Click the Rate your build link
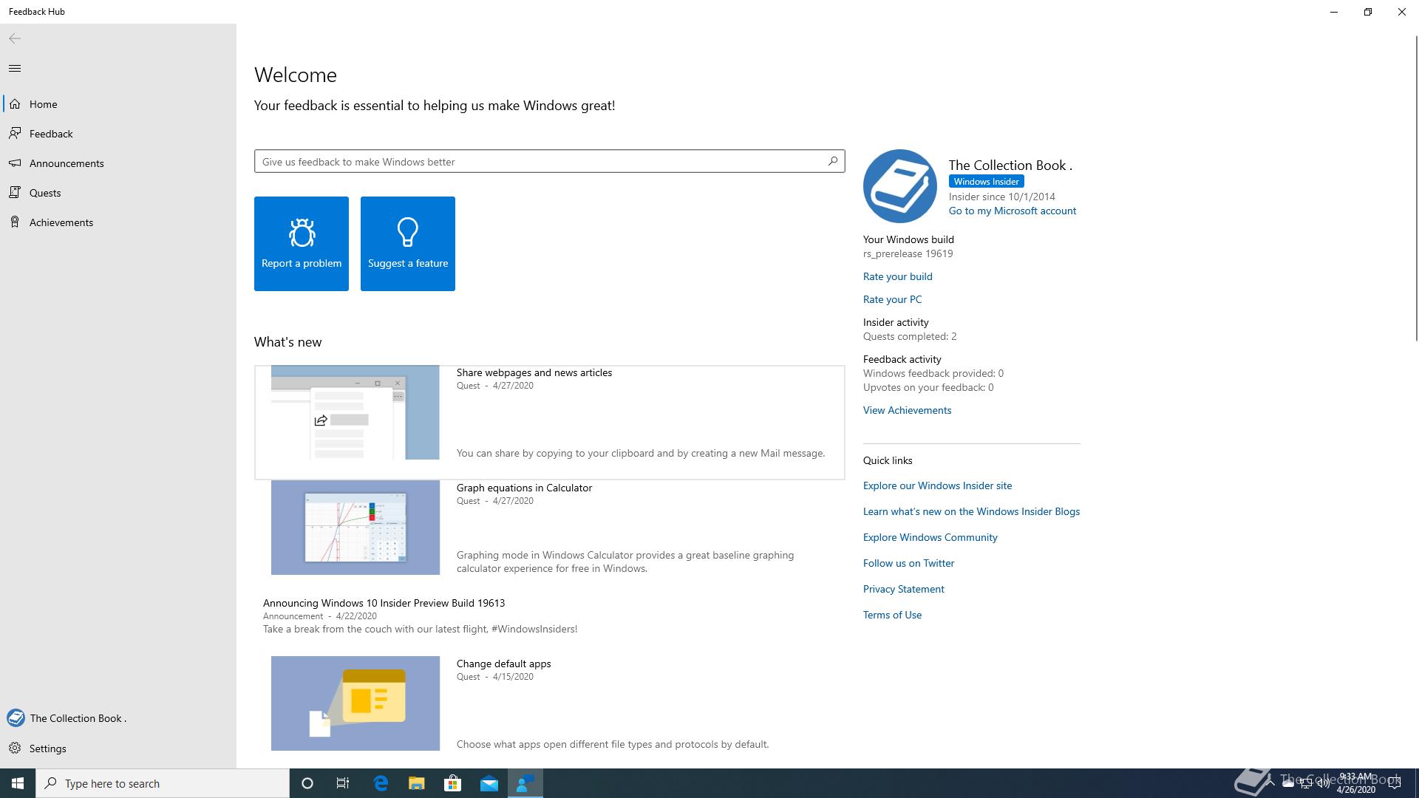This screenshot has width=1419, height=798. tap(897, 276)
